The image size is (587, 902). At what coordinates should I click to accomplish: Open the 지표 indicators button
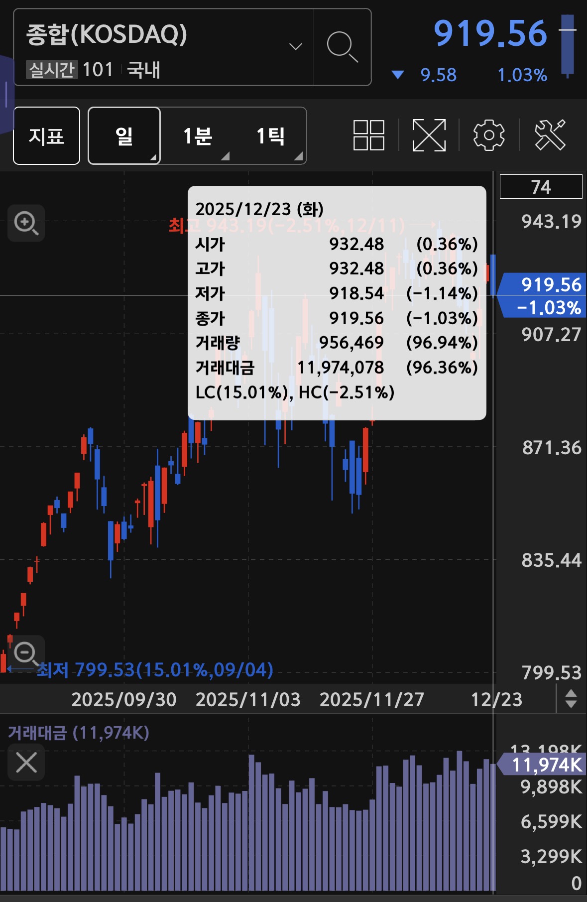[x=47, y=135]
